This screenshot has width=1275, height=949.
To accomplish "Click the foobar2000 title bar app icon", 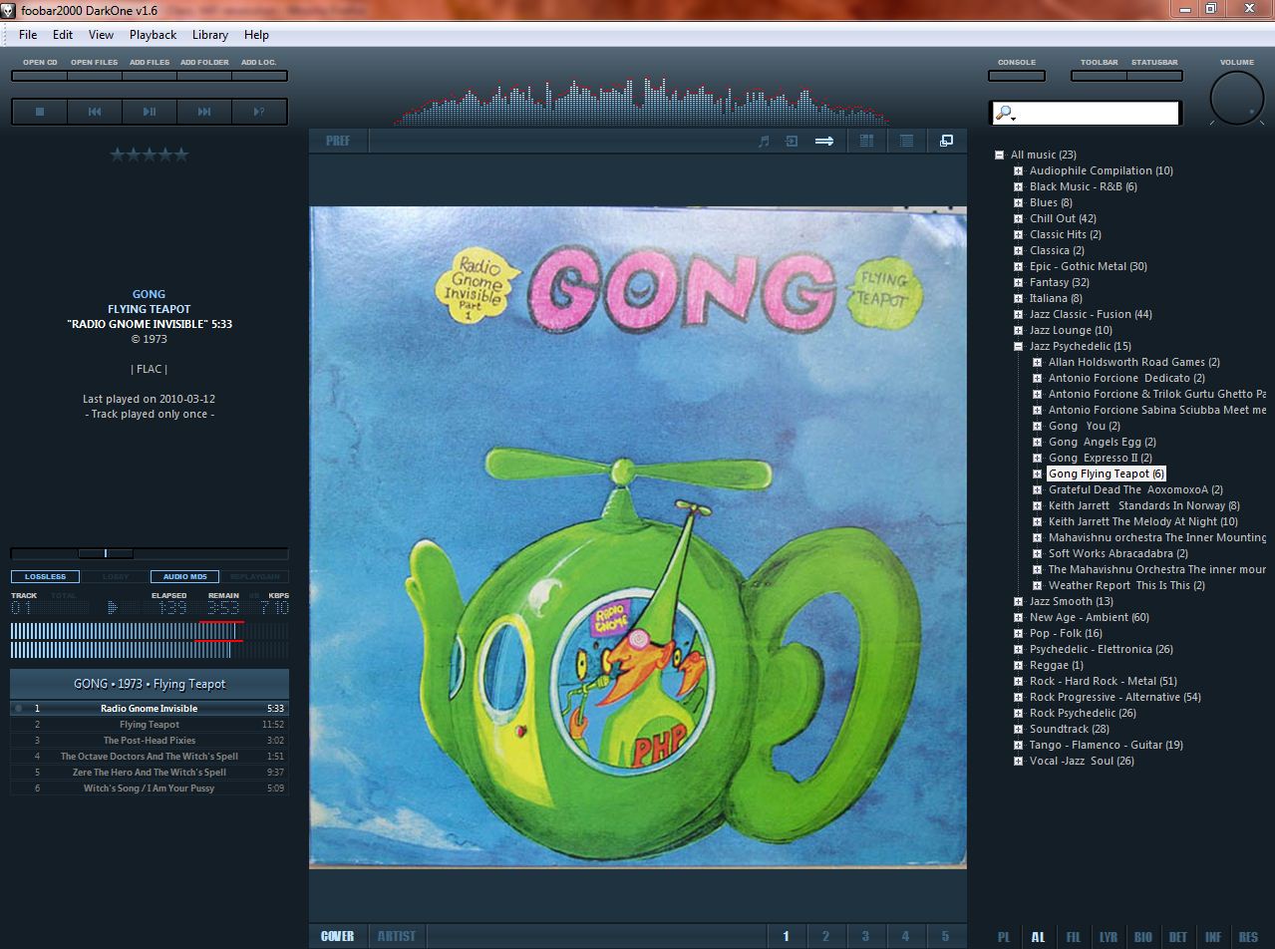I will [x=9, y=9].
